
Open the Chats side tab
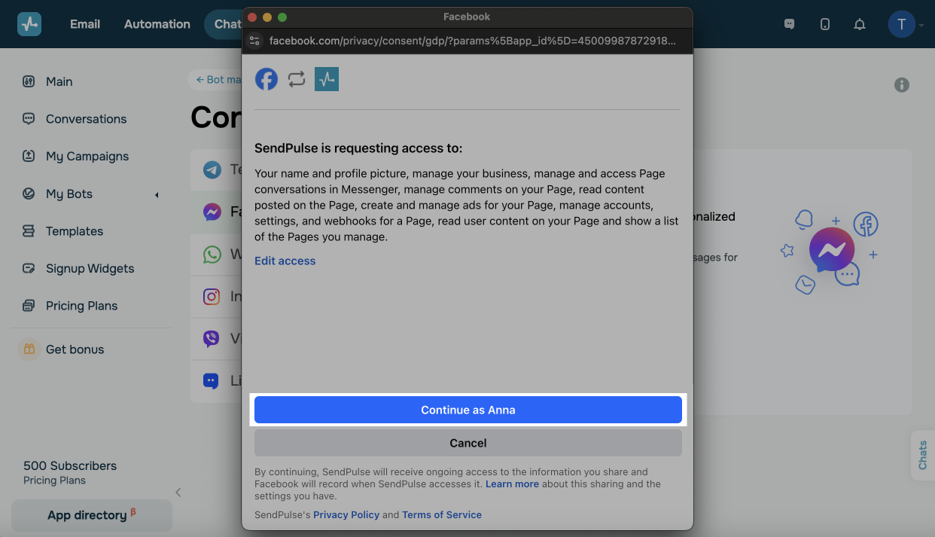923,456
